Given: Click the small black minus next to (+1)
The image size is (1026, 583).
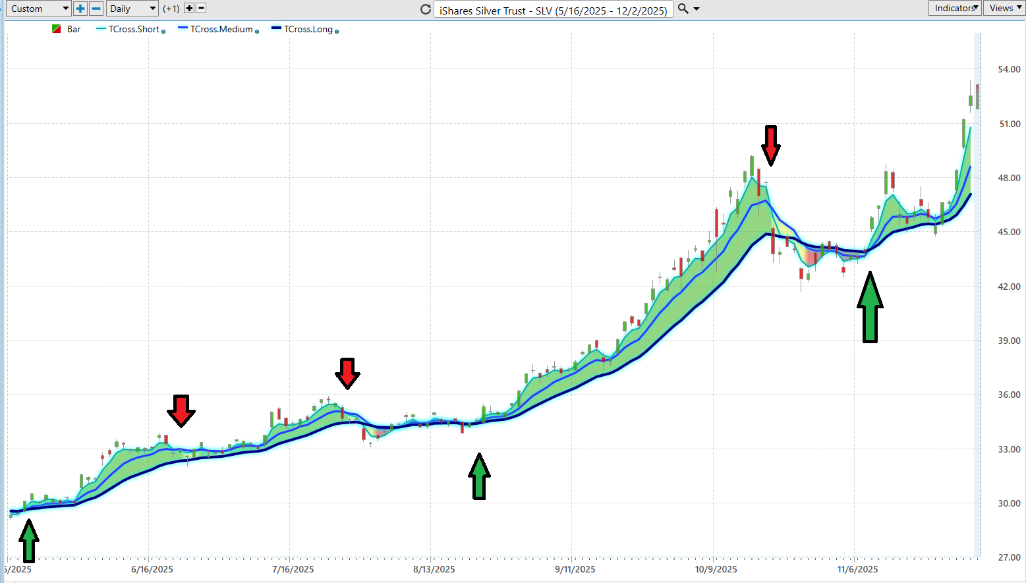Looking at the screenshot, I should [202, 9].
